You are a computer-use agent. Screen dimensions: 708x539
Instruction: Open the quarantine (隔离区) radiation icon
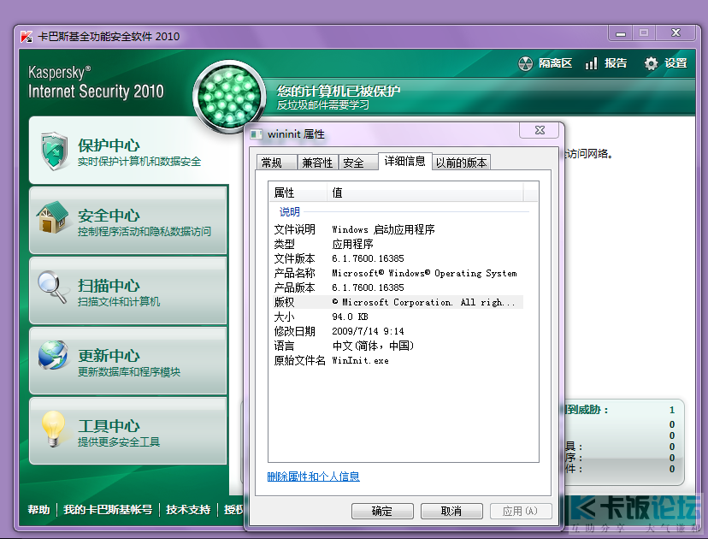tap(526, 63)
